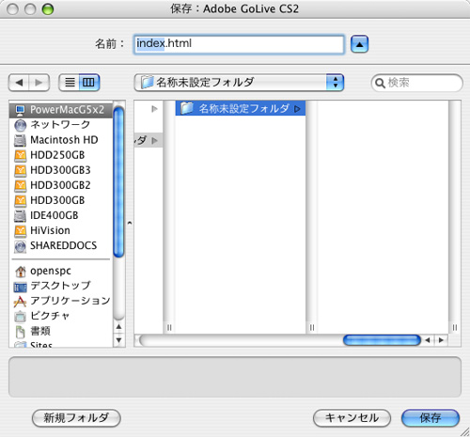
Task: Open the Macintosh HD drive icon
Action: [x=21, y=140]
